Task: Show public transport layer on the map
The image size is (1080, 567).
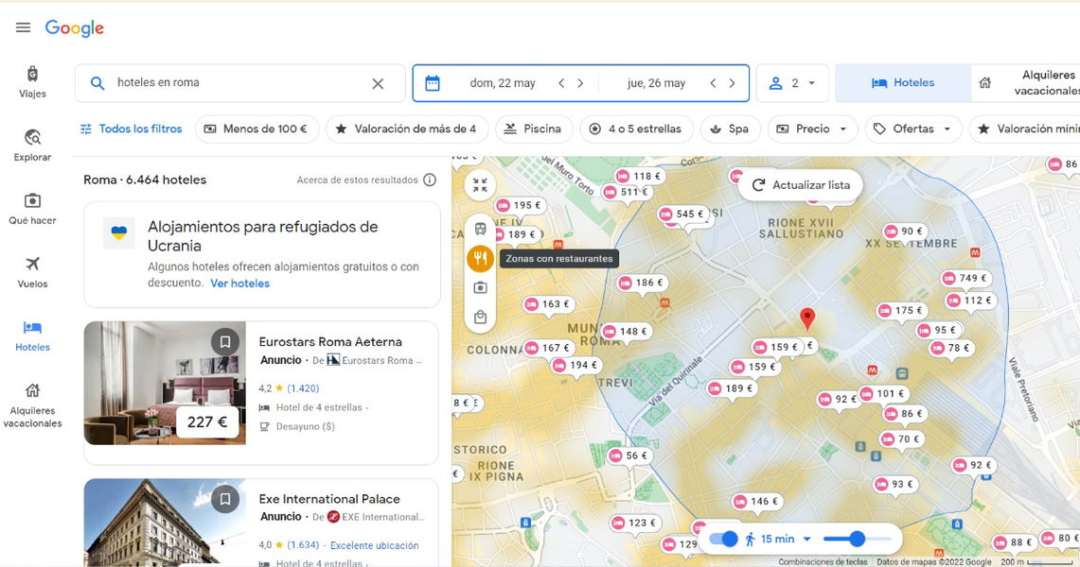Action: pyautogui.click(x=480, y=229)
